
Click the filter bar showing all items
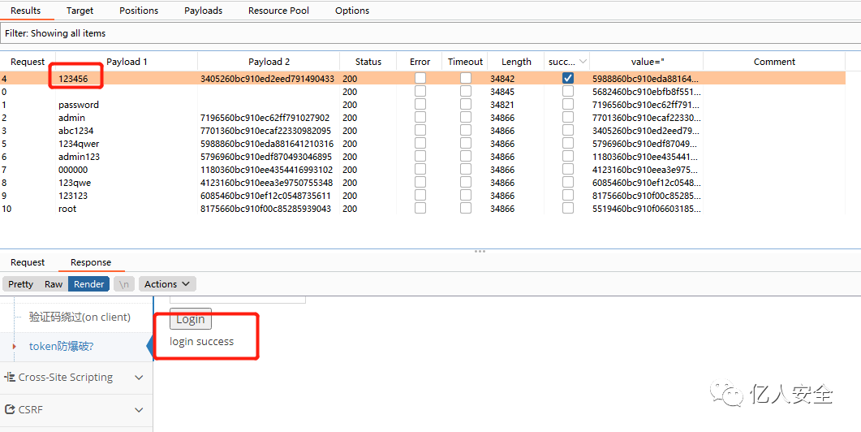click(x=430, y=33)
